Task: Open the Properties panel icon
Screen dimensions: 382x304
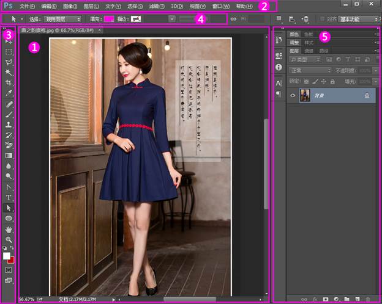Action: [x=279, y=56]
